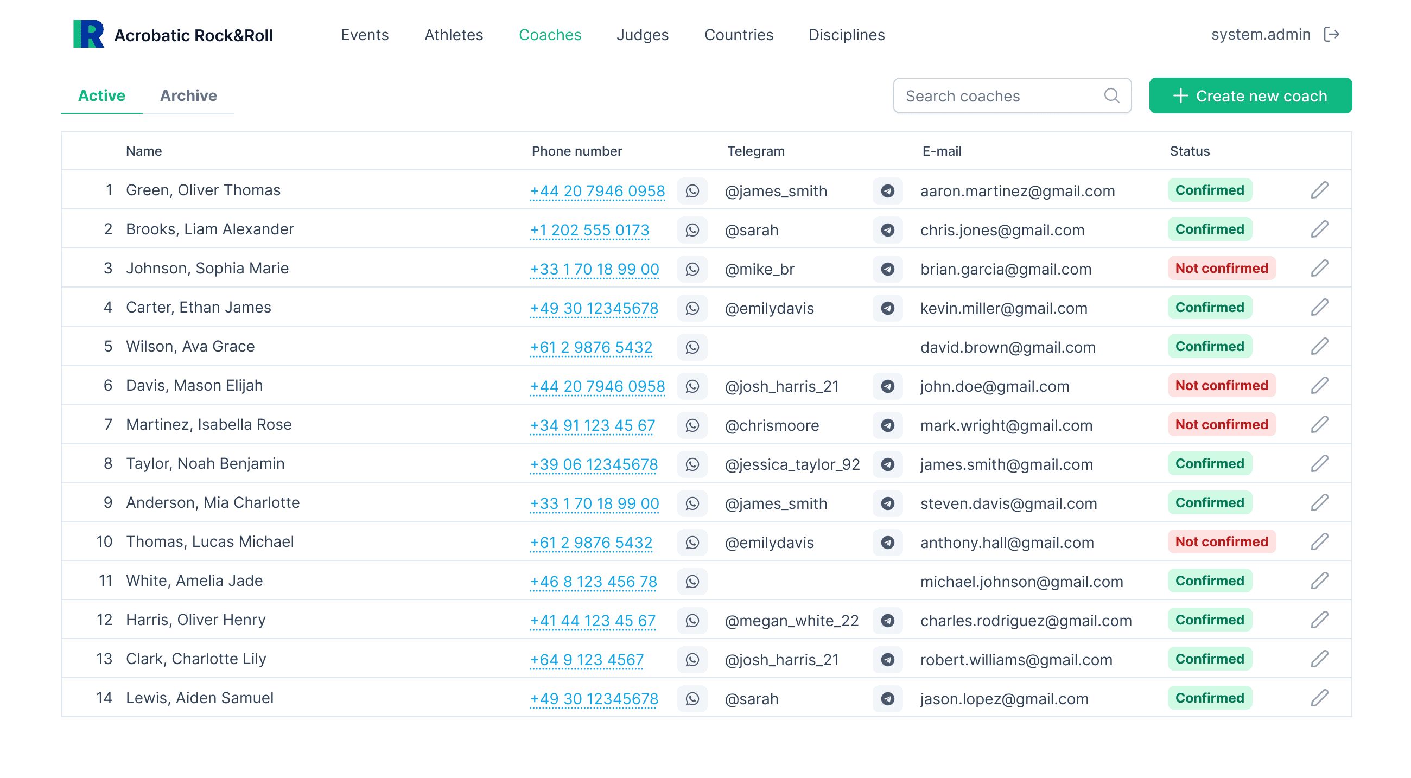This screenshot has width=1411, height=778.
Task: Go to the Athletes section
Action: pos(454,35)
